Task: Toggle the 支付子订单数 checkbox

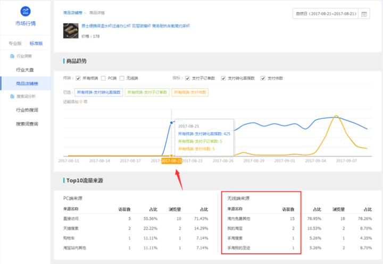Action: pyautogui.click(x=187, y=78)
